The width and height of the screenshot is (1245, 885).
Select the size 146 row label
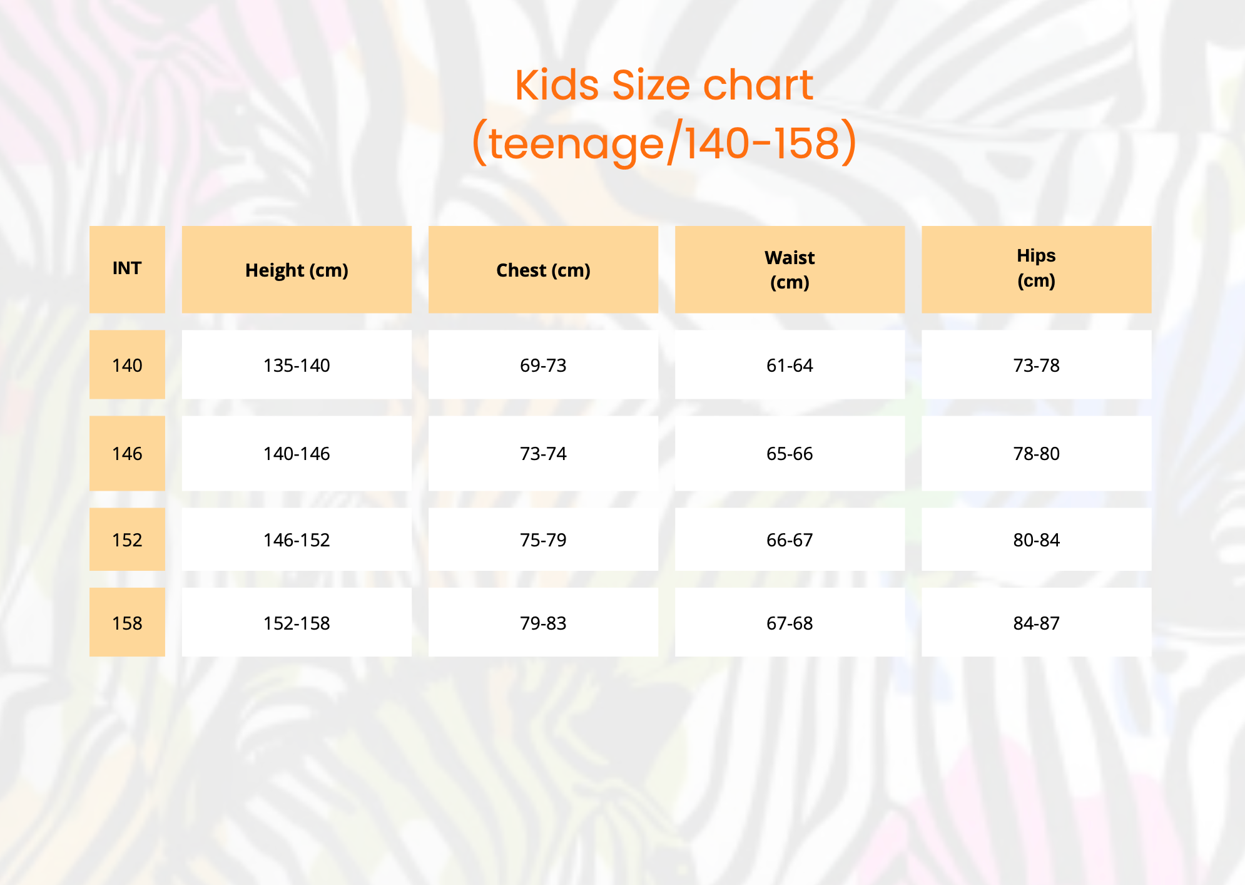pos(127,453)
